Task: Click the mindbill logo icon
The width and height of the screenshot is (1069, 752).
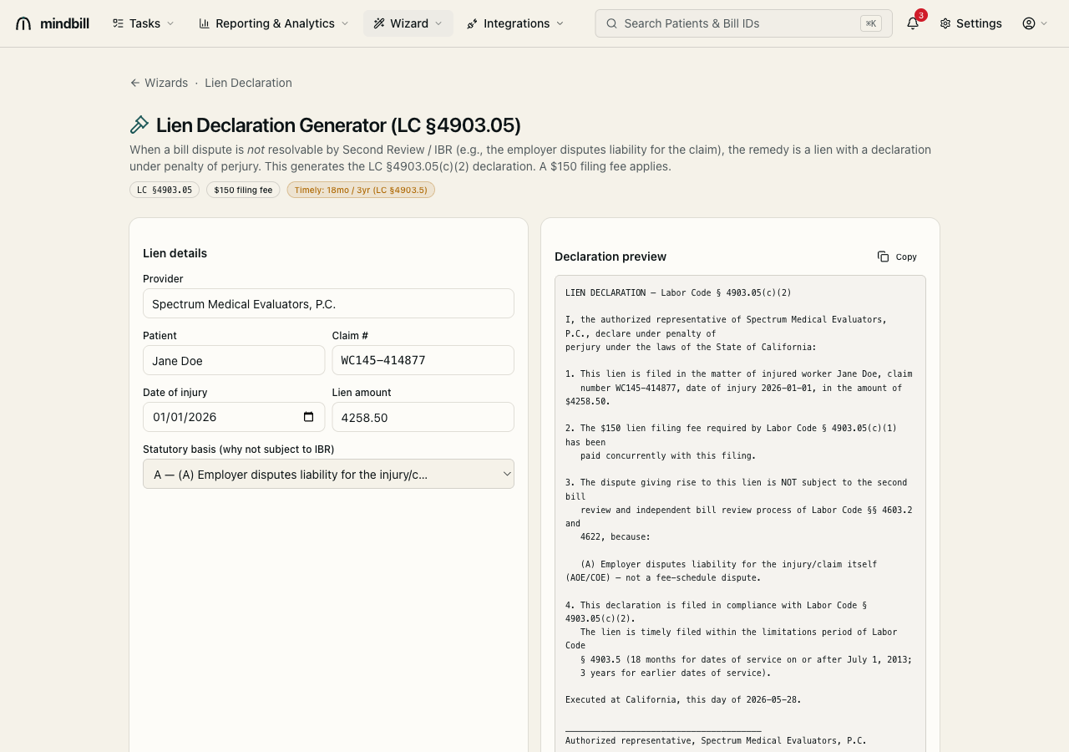Action: tap(23, 23)
